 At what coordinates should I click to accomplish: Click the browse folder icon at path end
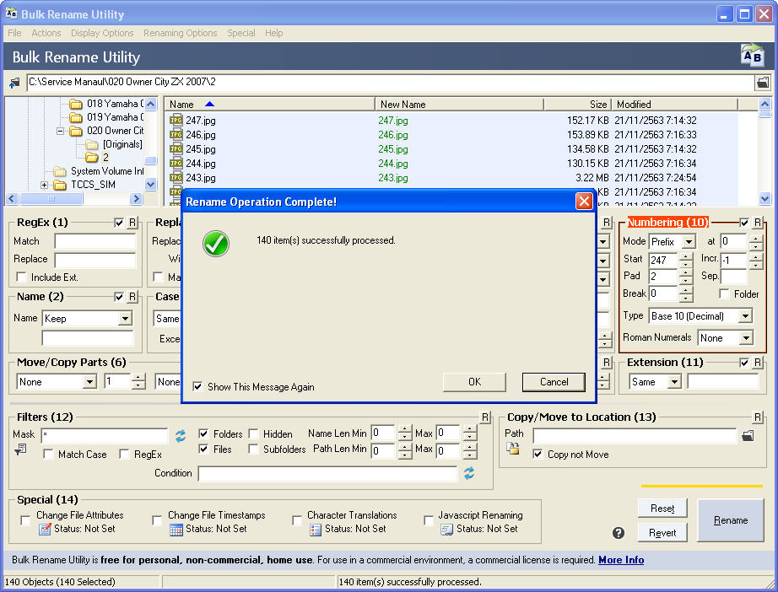[763, 83]
